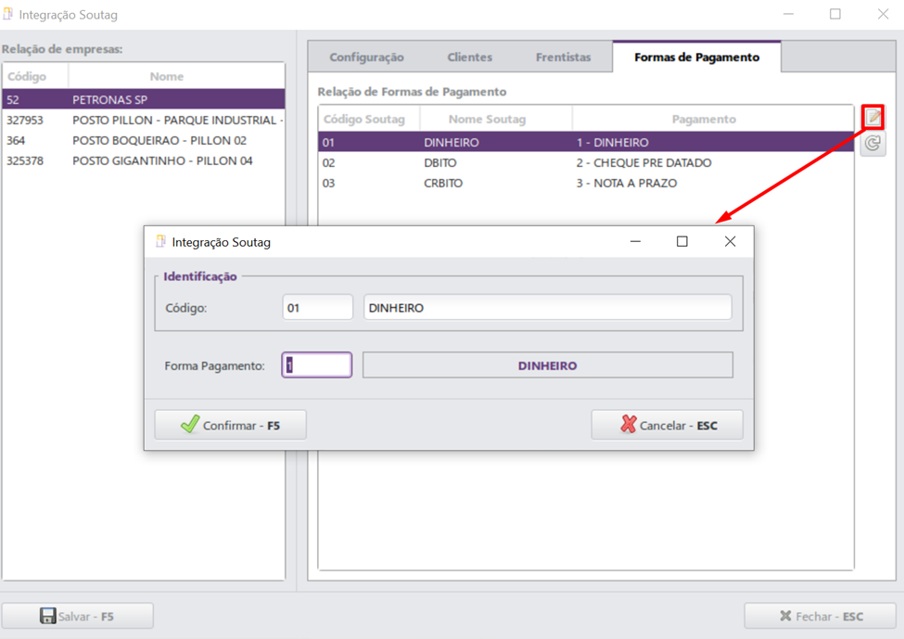
Task: Click company code 327953
Action: pos(25,120)
